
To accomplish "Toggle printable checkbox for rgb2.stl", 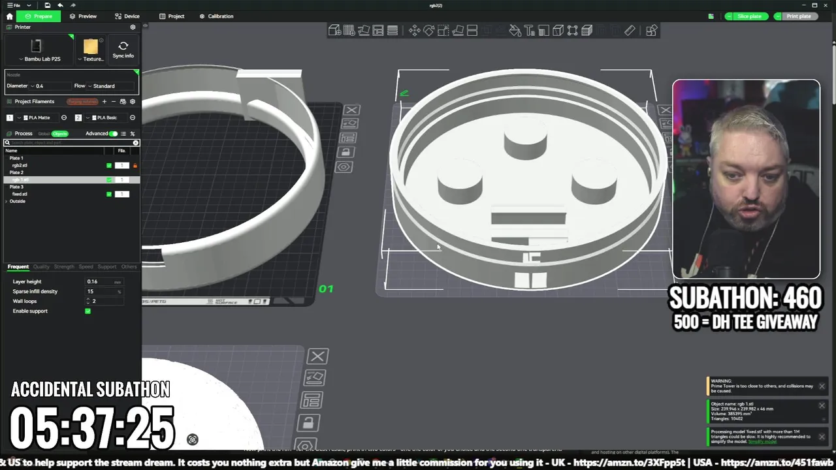I will [109, 165].
